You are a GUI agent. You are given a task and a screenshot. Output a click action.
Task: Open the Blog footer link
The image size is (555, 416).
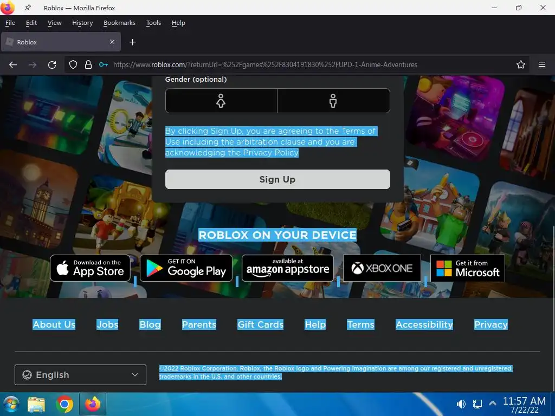pos(150,324)
